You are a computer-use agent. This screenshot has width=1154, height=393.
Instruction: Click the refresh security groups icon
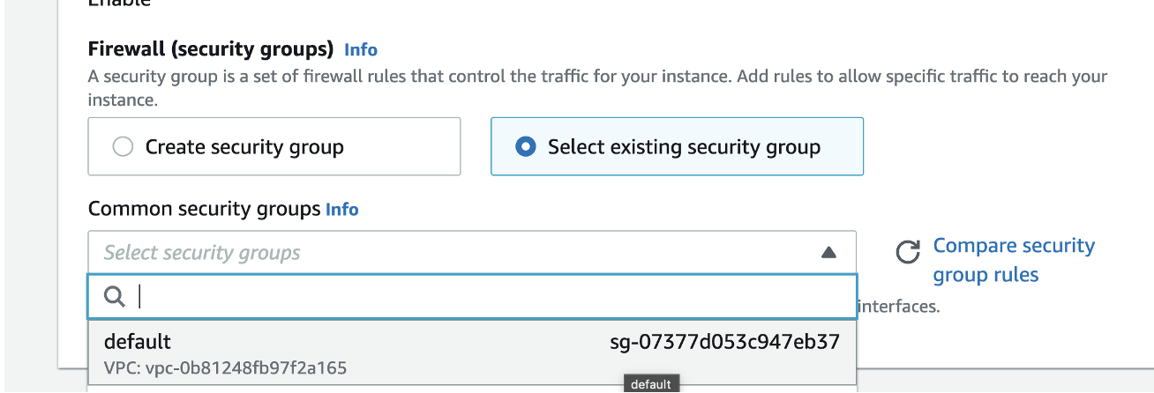pyautogui.click(x=908, y=253)
